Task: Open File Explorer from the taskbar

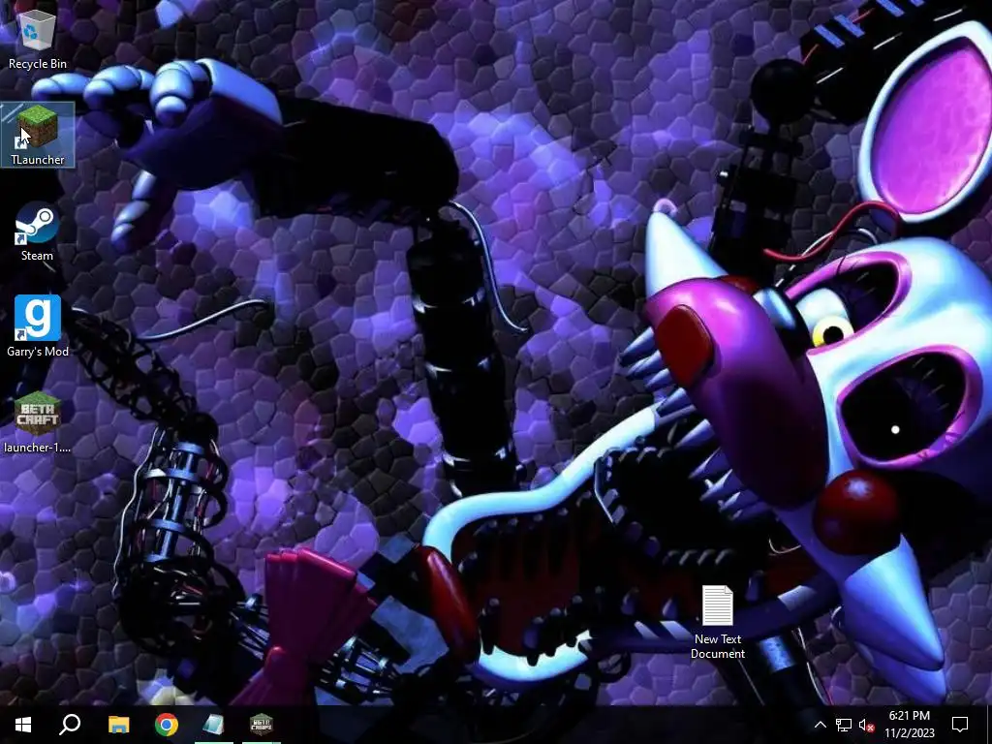Action: pos(118,725)
